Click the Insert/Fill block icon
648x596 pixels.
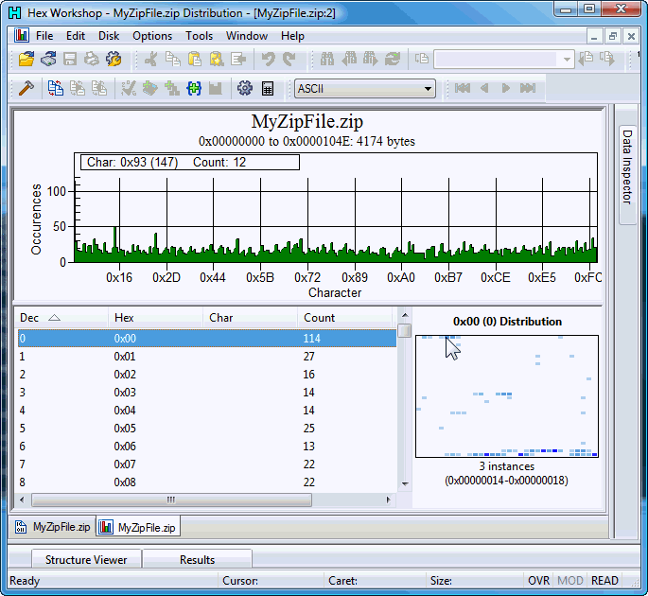click(238, 59)
